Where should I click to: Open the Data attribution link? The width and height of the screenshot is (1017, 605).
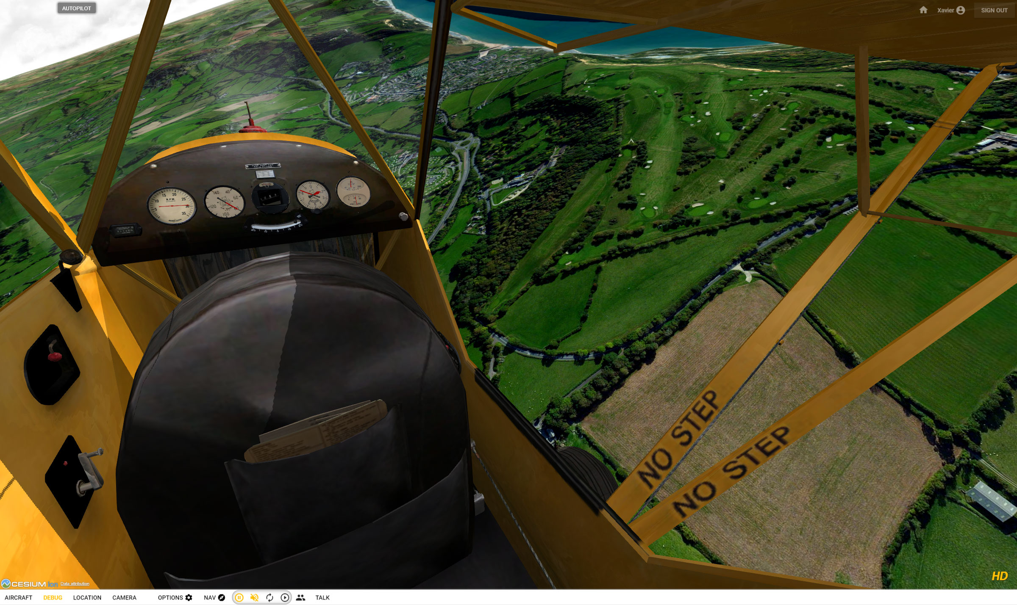[x=75, y=583]
